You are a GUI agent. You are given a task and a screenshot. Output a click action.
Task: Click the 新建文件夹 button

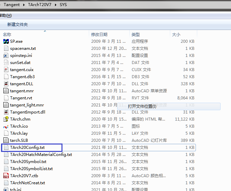click(x=18, y=25)
